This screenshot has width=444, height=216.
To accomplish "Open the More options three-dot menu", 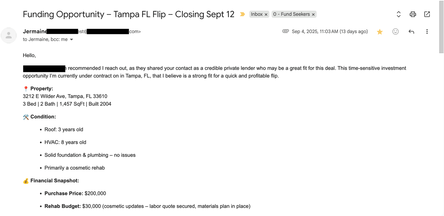I will (427, 32).
